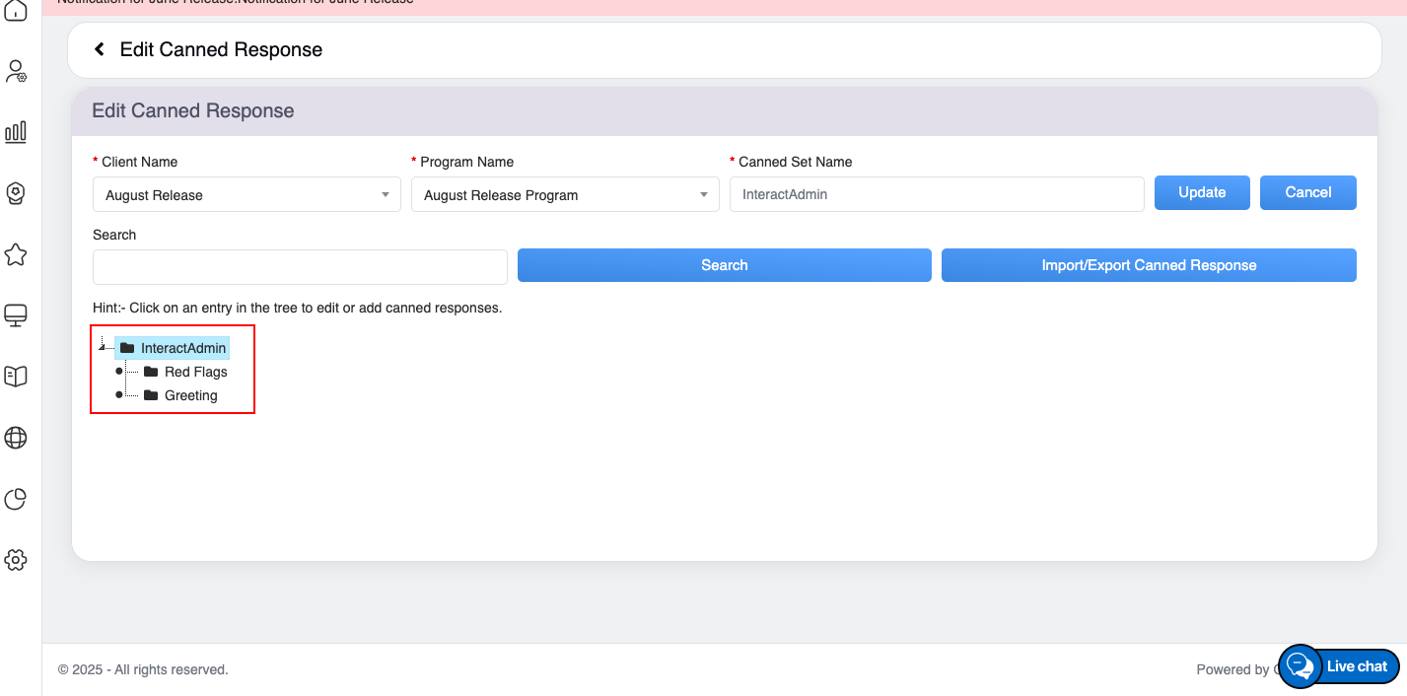Open the gear settings sidebar icon
This screenshot has width=1407, height=696.
(x=16, y=560)
